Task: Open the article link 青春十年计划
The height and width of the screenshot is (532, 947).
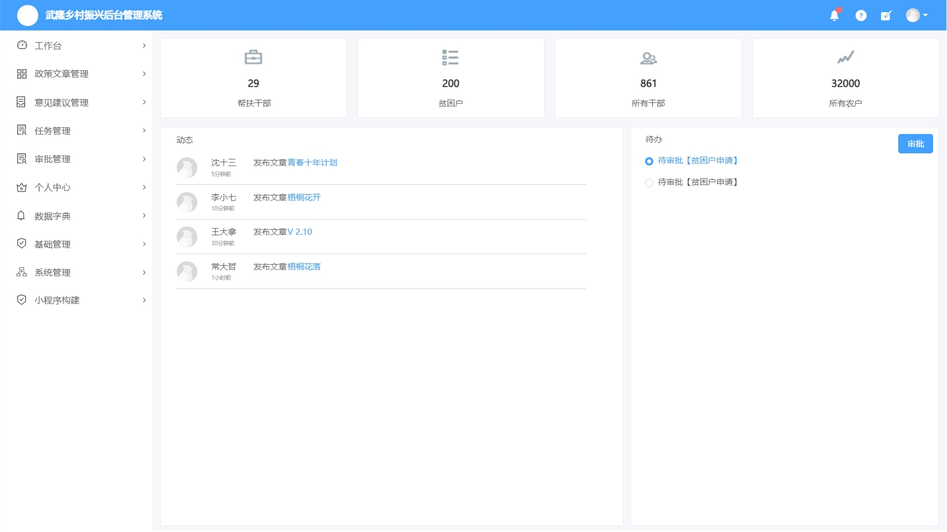Action: pos(312,163)
